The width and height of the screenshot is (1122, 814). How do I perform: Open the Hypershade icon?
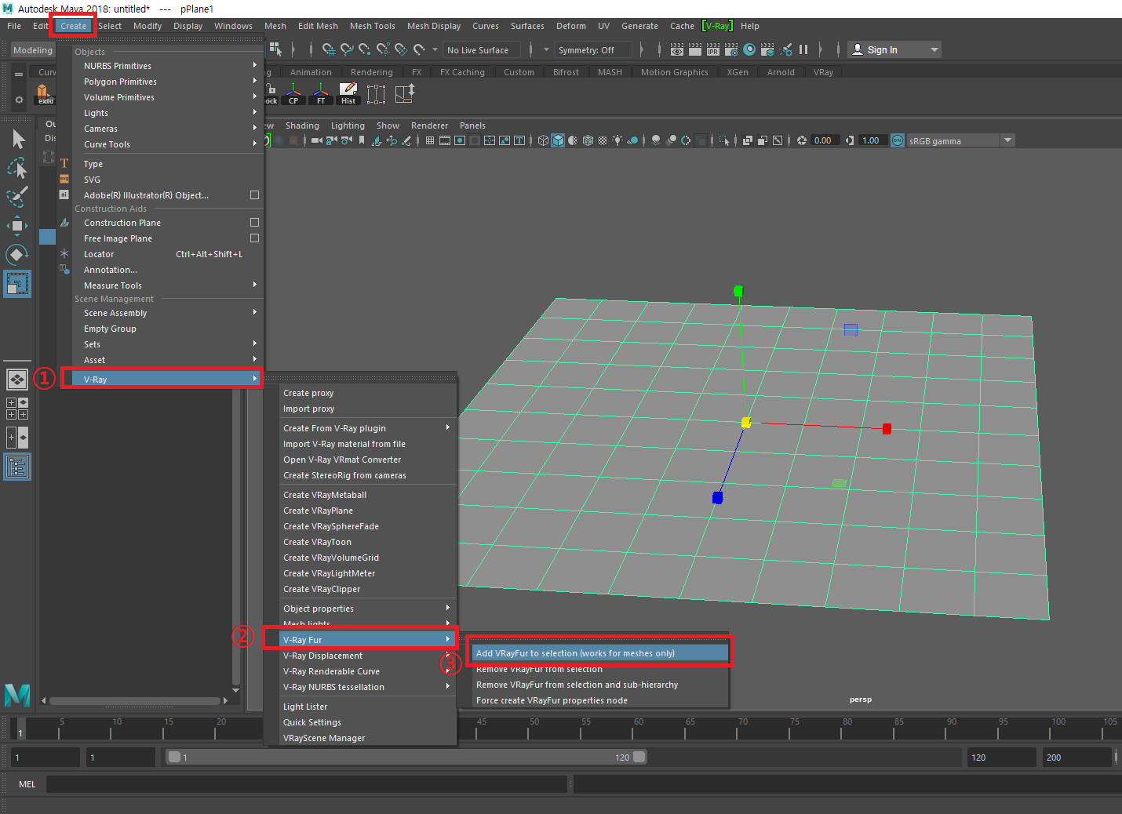point(749,49)
